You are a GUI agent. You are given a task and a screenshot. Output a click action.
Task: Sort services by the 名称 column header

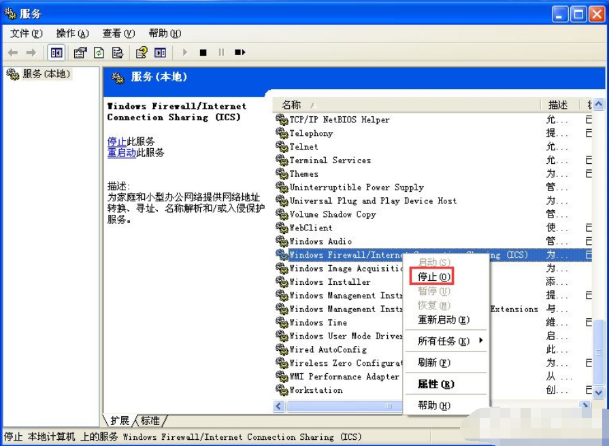[293, 105]
